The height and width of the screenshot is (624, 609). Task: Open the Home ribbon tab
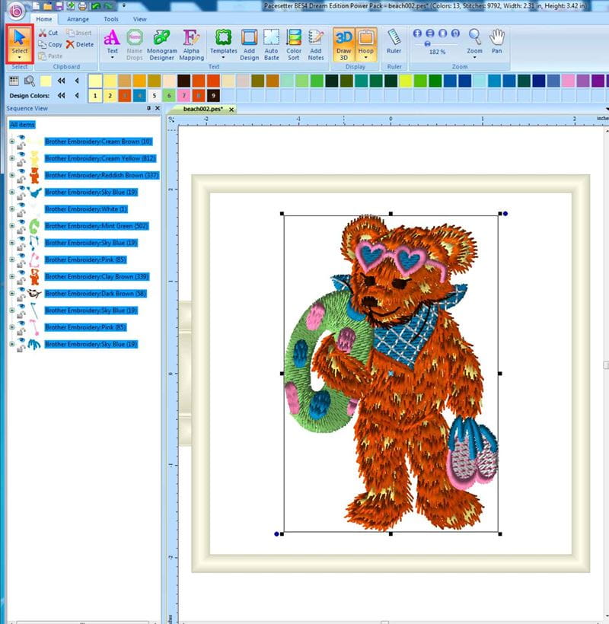pos(44,19)
